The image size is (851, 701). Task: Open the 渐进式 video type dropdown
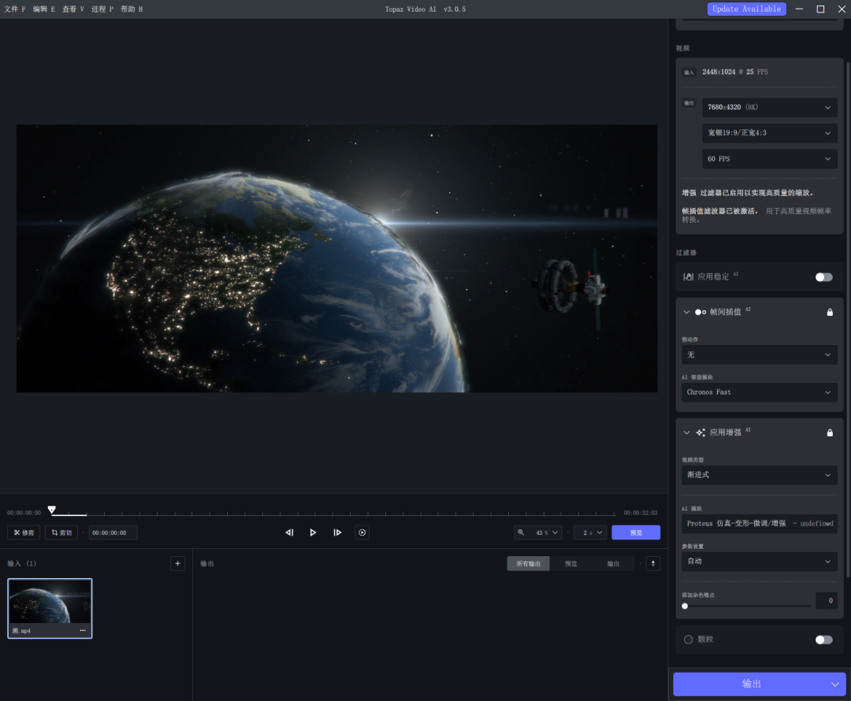click(760, 475)
